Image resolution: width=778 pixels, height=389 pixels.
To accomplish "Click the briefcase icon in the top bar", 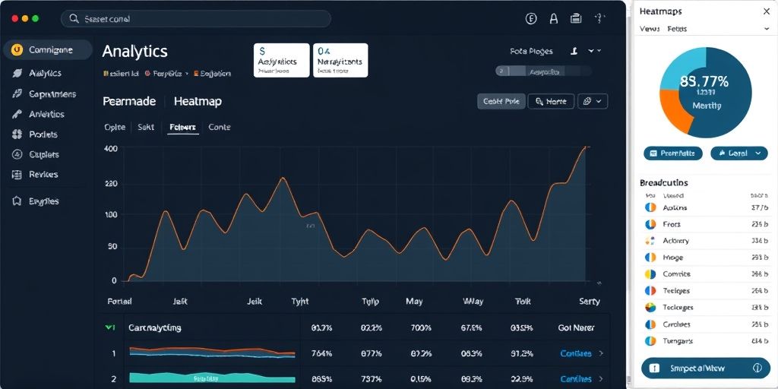I will [576, 19].
